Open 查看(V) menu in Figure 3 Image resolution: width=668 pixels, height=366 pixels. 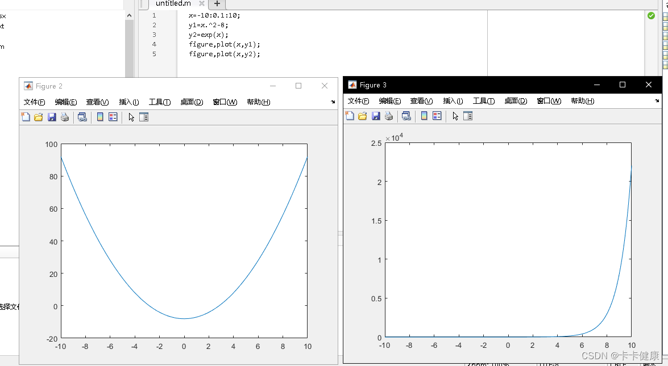coord(421,101)
